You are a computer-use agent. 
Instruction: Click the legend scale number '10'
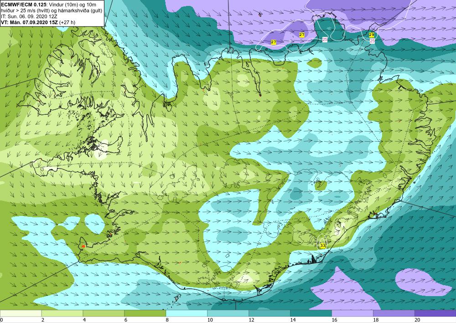pos(210,320)
